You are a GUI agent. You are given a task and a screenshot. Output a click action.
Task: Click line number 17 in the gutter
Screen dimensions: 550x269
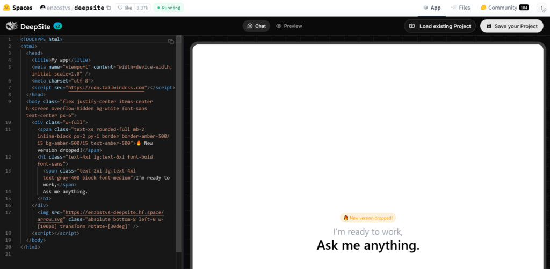(x=9, y=212)
